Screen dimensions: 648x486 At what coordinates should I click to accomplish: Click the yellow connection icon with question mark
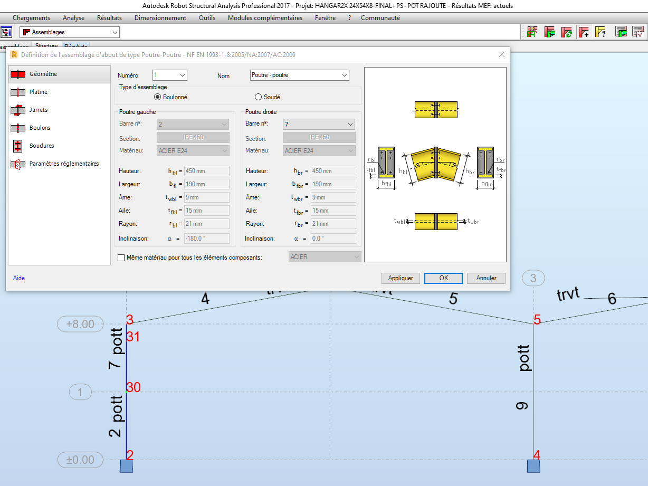click(x=601, y=32)
